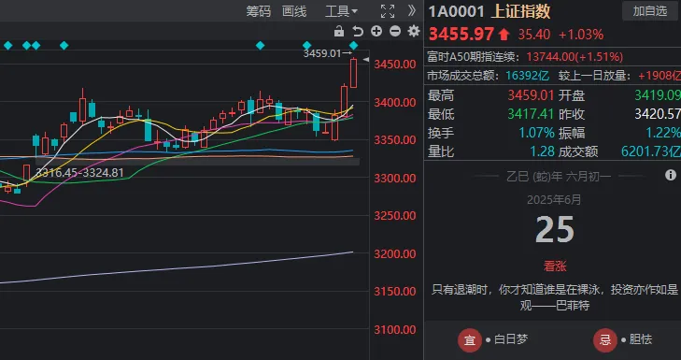Viewport: 681px width, 360px height.
Task: Click the 最低 value 3417.41
Action: point(532,114)
